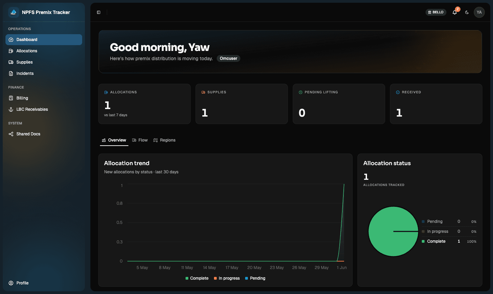Toggle Complete series in chart legend
The height and width of the screenshot is (294, 493).
click(197, 278)
